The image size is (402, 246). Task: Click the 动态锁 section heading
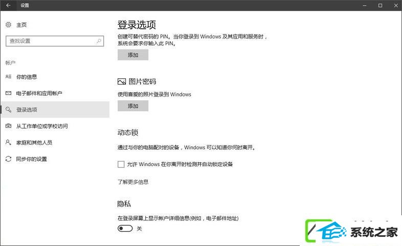tap(128, 133)
